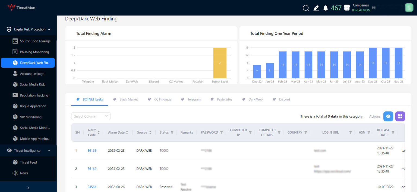Switch to the Black Market tab
417x192 pixels.
(x=128, y=99)
